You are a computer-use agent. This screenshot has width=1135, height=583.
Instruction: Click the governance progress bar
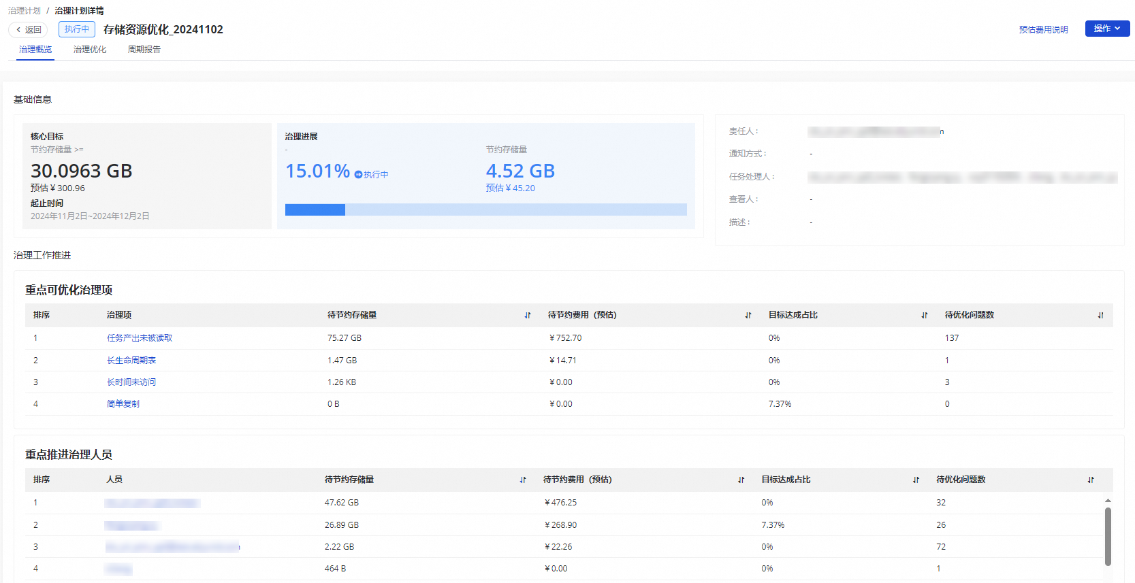tap(486, 210)
